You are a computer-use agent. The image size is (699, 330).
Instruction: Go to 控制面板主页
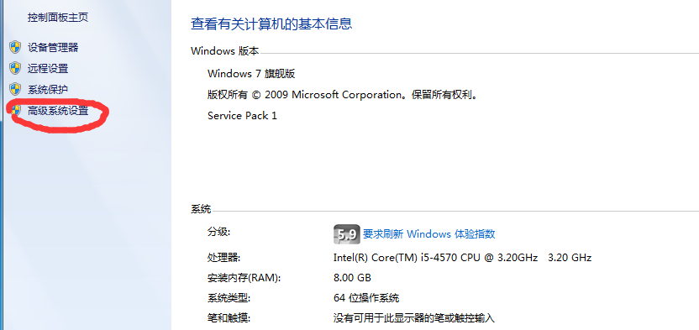pos(58,18)
